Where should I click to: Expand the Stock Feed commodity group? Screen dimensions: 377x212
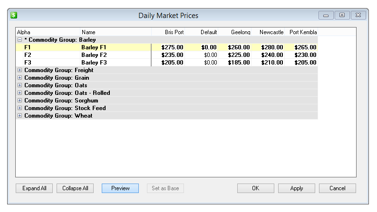click(19, 108)
